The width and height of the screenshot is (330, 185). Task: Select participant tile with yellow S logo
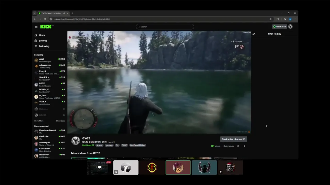tap(152, 168)
